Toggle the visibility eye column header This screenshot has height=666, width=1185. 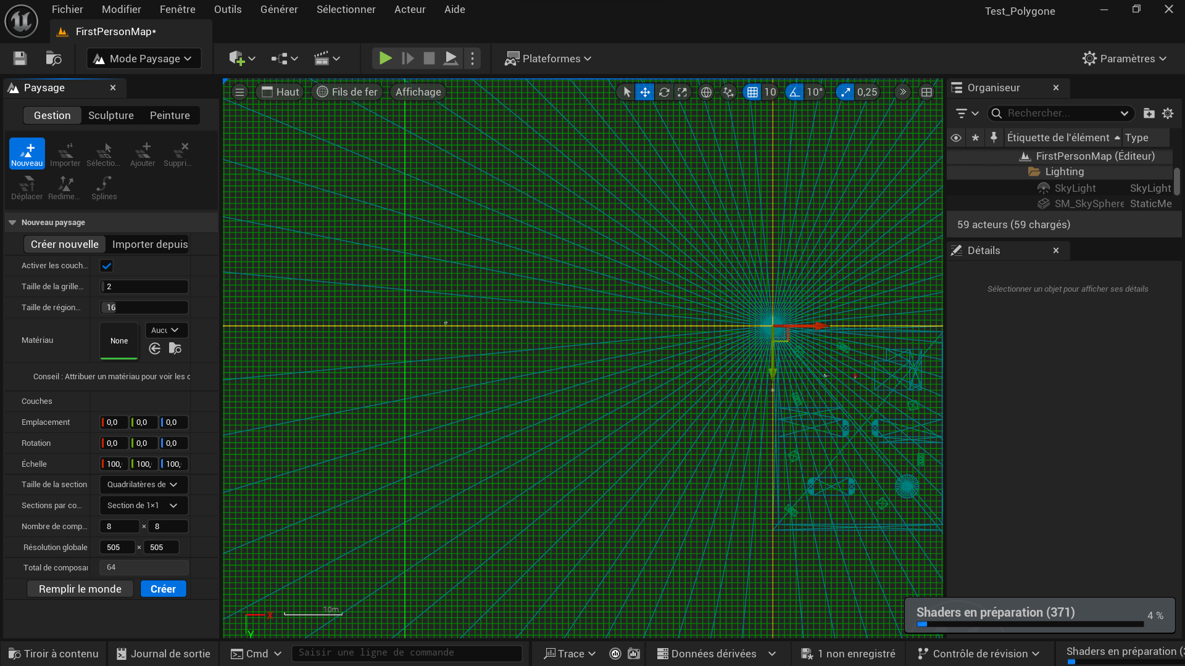[956, 138]
